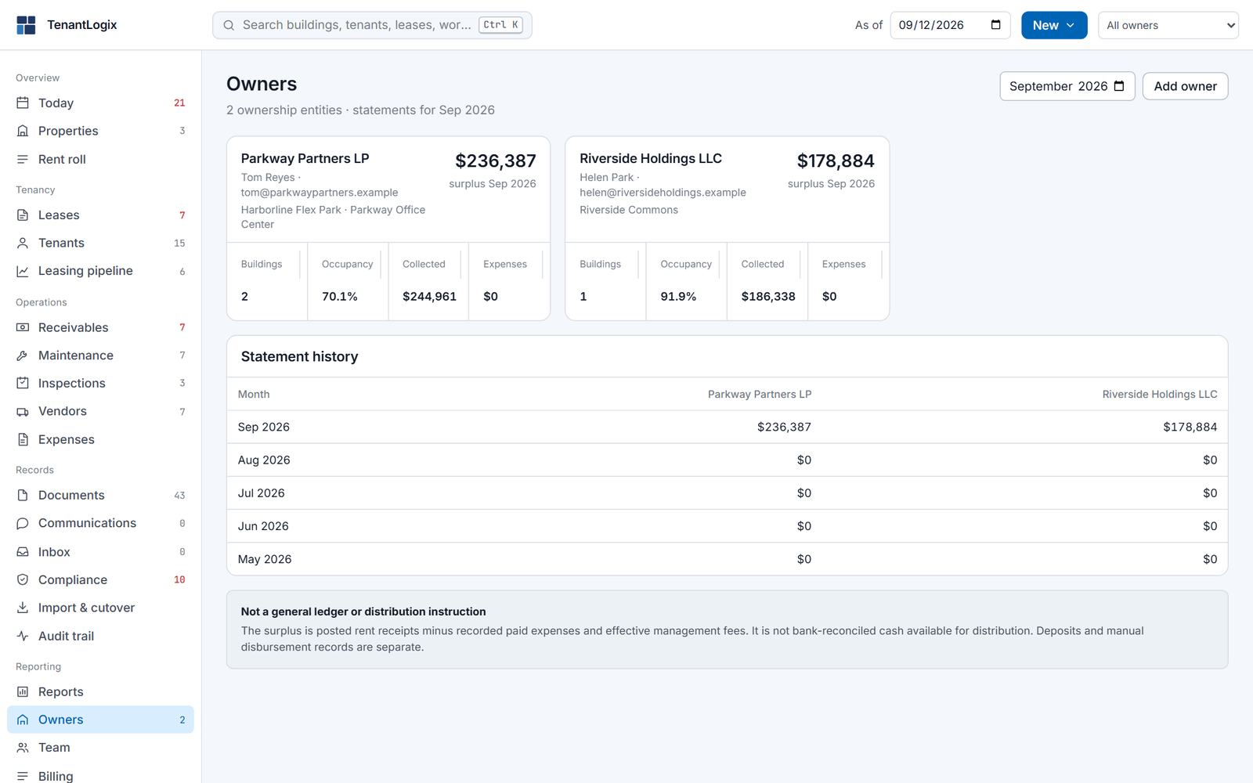Open the As of date calendar picker icon
The width and height of the screenshot is (1253, 783).
996,25
